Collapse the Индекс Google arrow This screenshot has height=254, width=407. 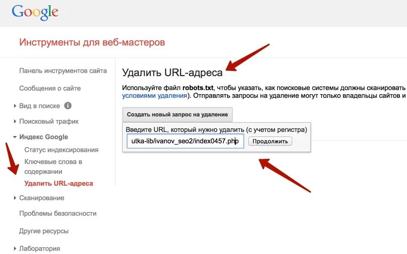(15, 137)
